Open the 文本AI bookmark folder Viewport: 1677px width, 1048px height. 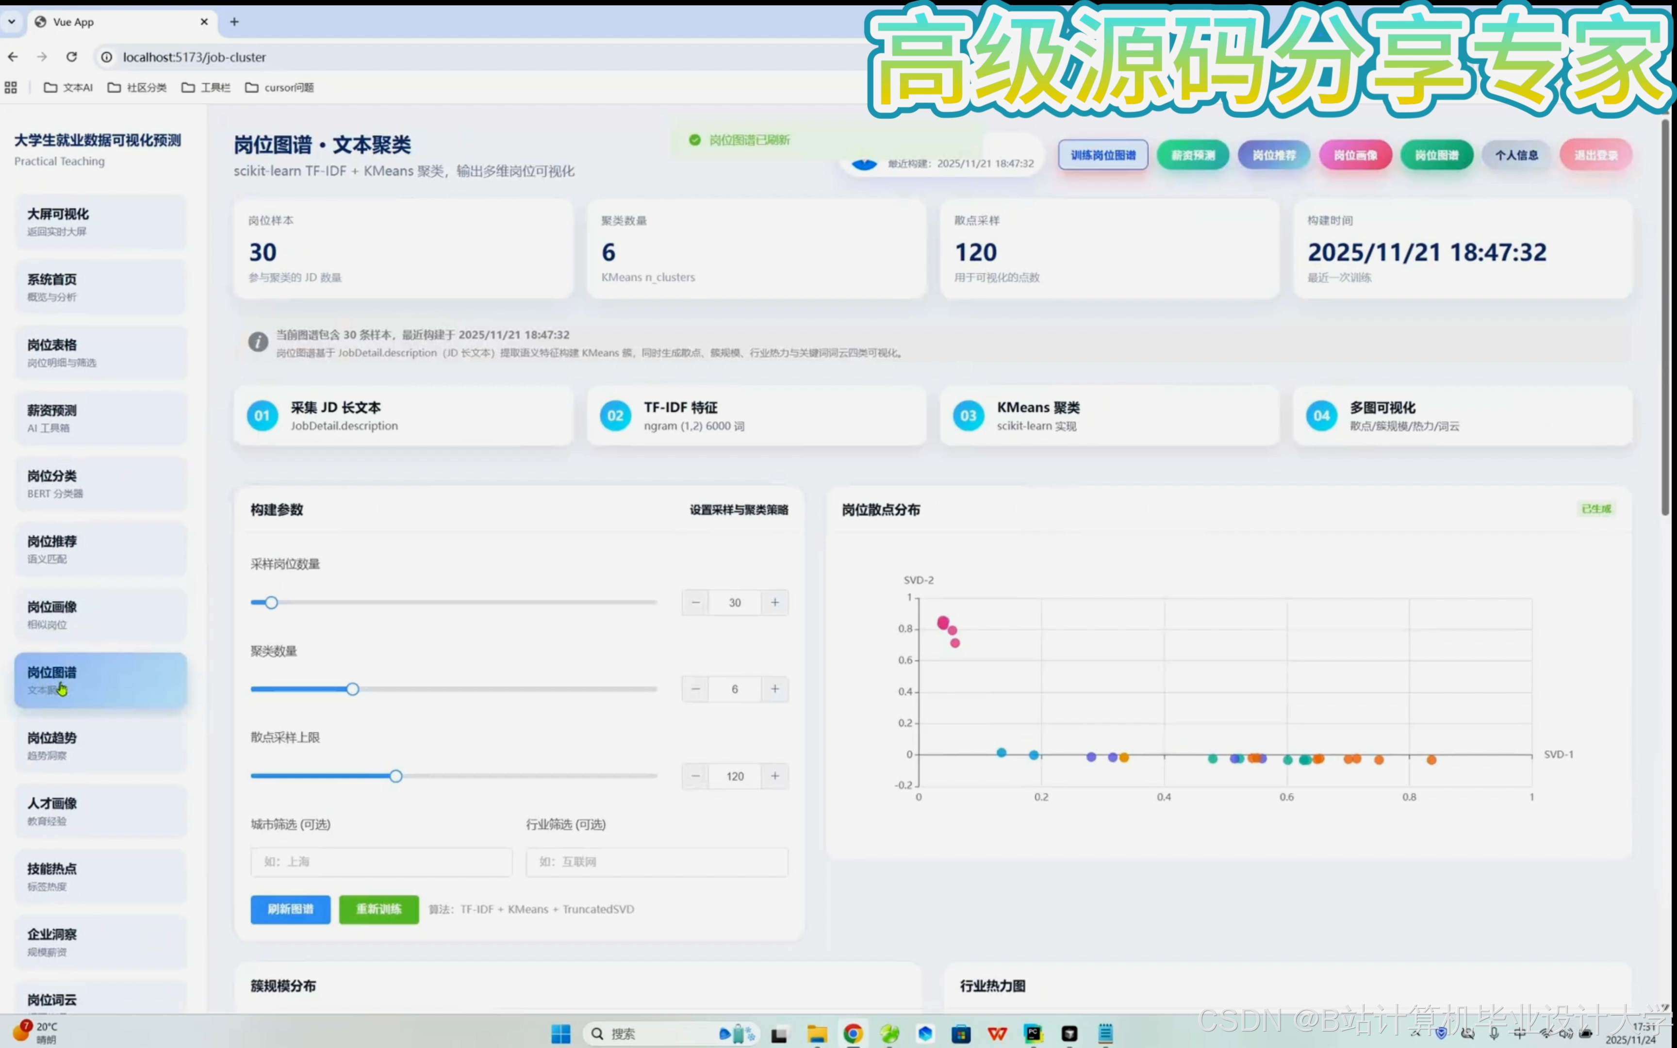68,87
